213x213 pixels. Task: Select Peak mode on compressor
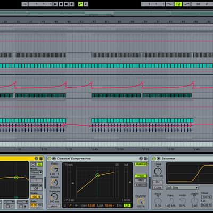click(x=141, y=176)
